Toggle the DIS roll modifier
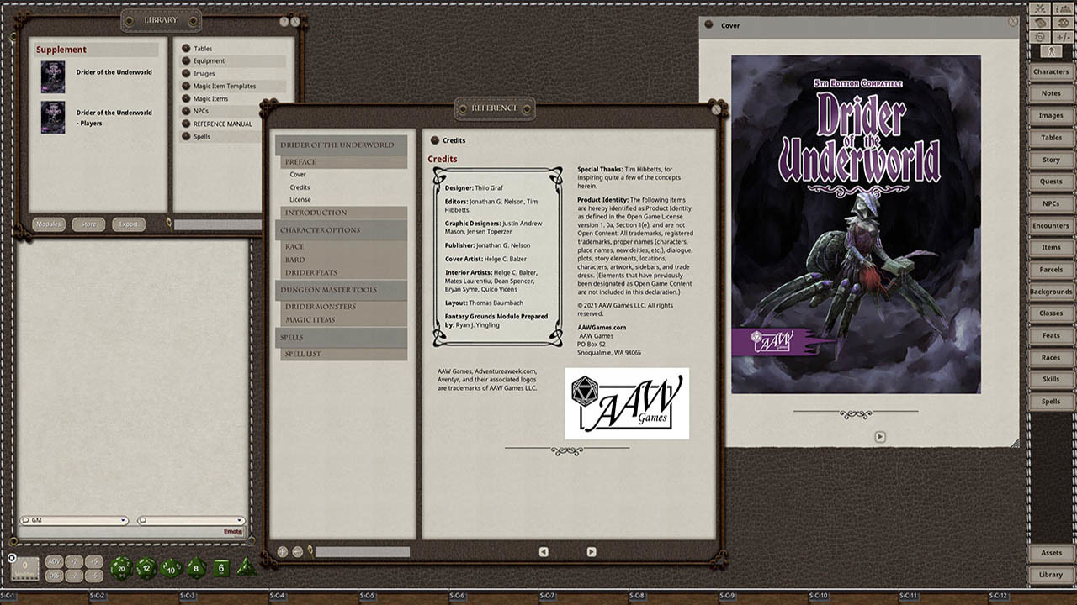 (x=54, y=576)
